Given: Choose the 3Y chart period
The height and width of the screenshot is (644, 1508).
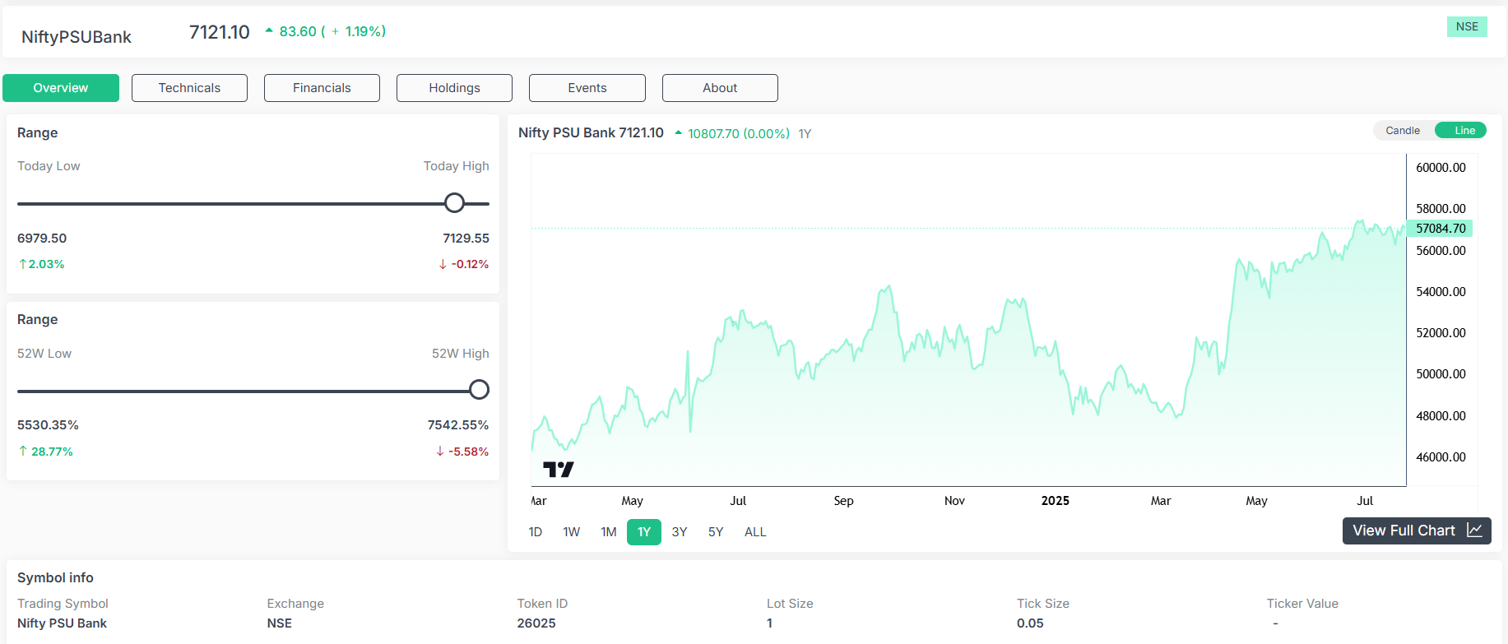Looking at the screenshot, I should click(679, 532).
